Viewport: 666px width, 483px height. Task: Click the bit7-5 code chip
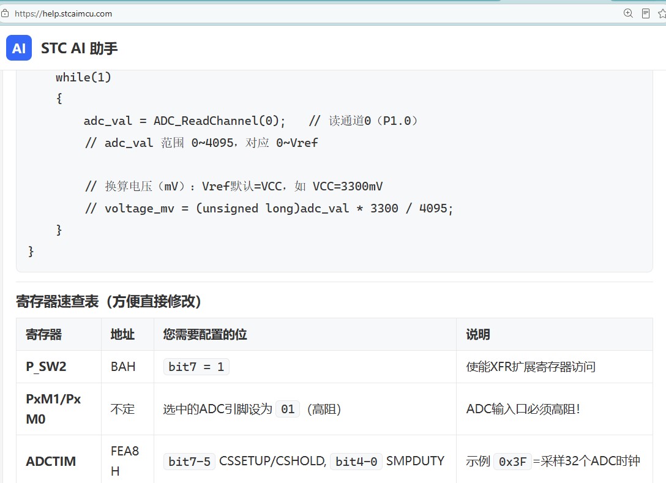click(189, 462)
